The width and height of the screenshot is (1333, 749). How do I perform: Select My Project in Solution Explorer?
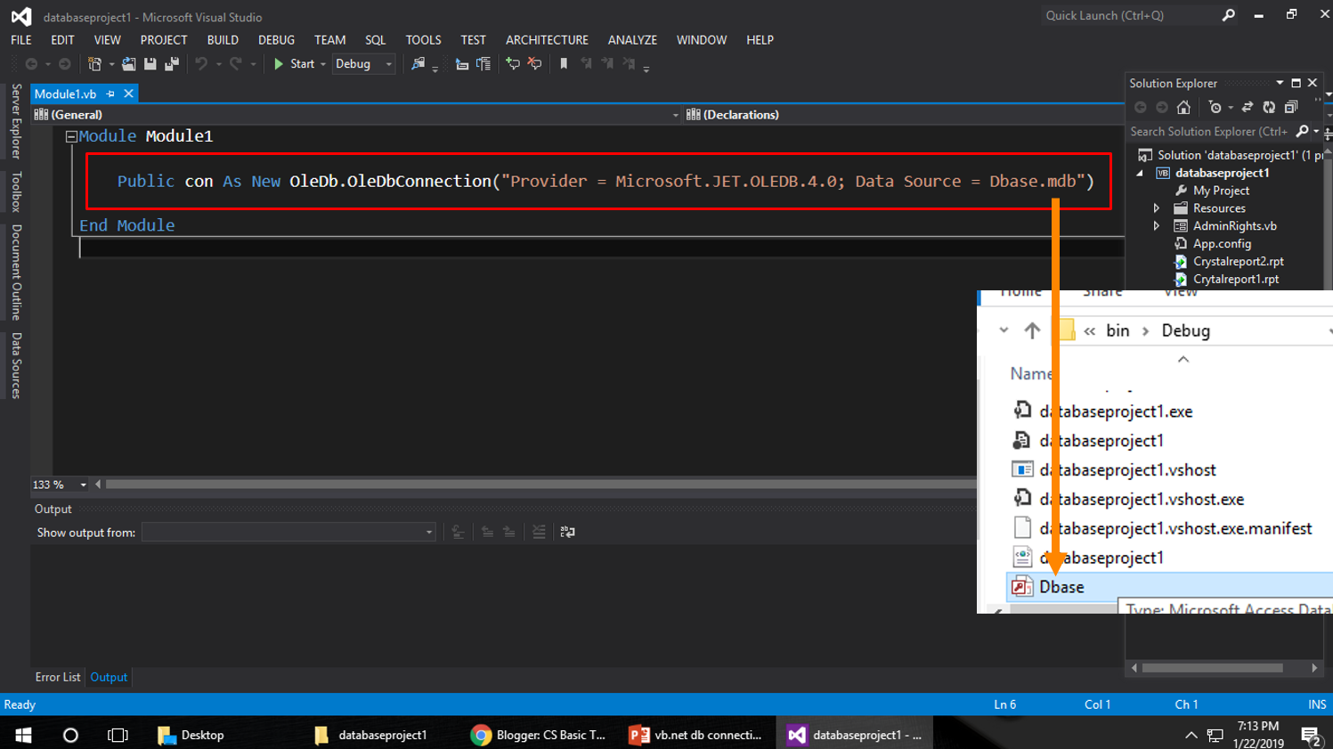coord(1221,191)
